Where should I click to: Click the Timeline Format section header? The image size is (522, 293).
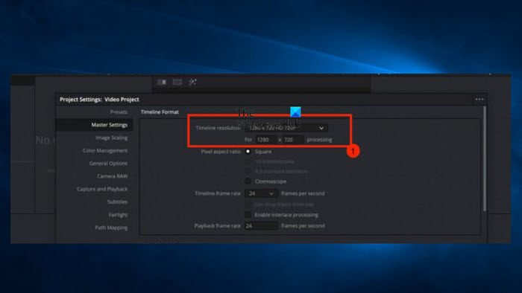click(160, 112)
